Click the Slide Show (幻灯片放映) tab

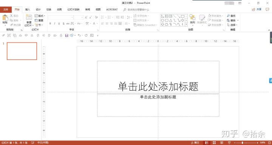tap(74, 9)
